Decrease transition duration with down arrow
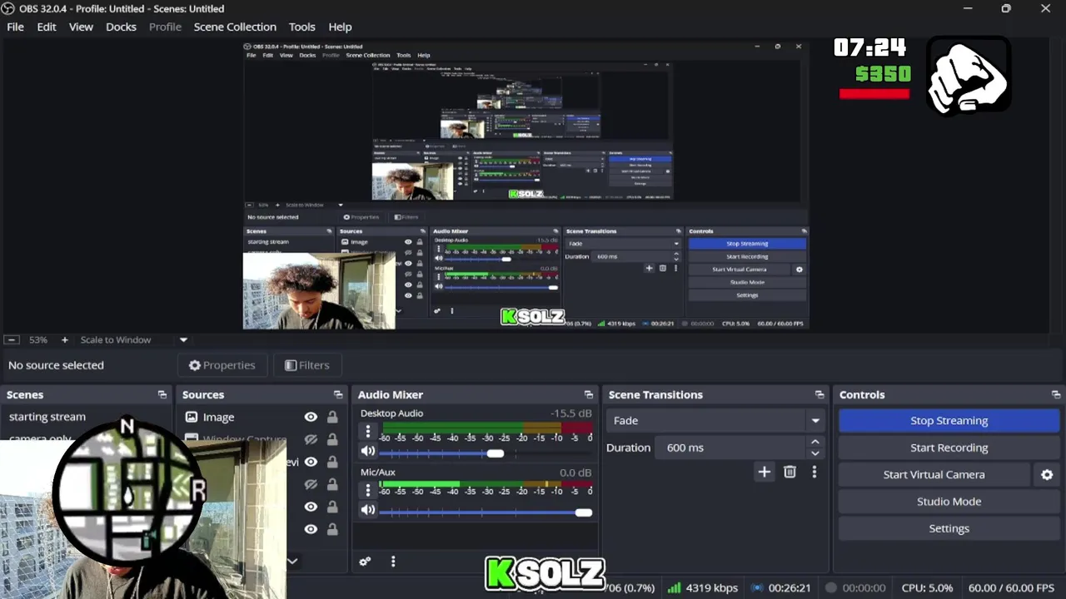This screenshot has width=1066, height=599. tap(815, 453)
